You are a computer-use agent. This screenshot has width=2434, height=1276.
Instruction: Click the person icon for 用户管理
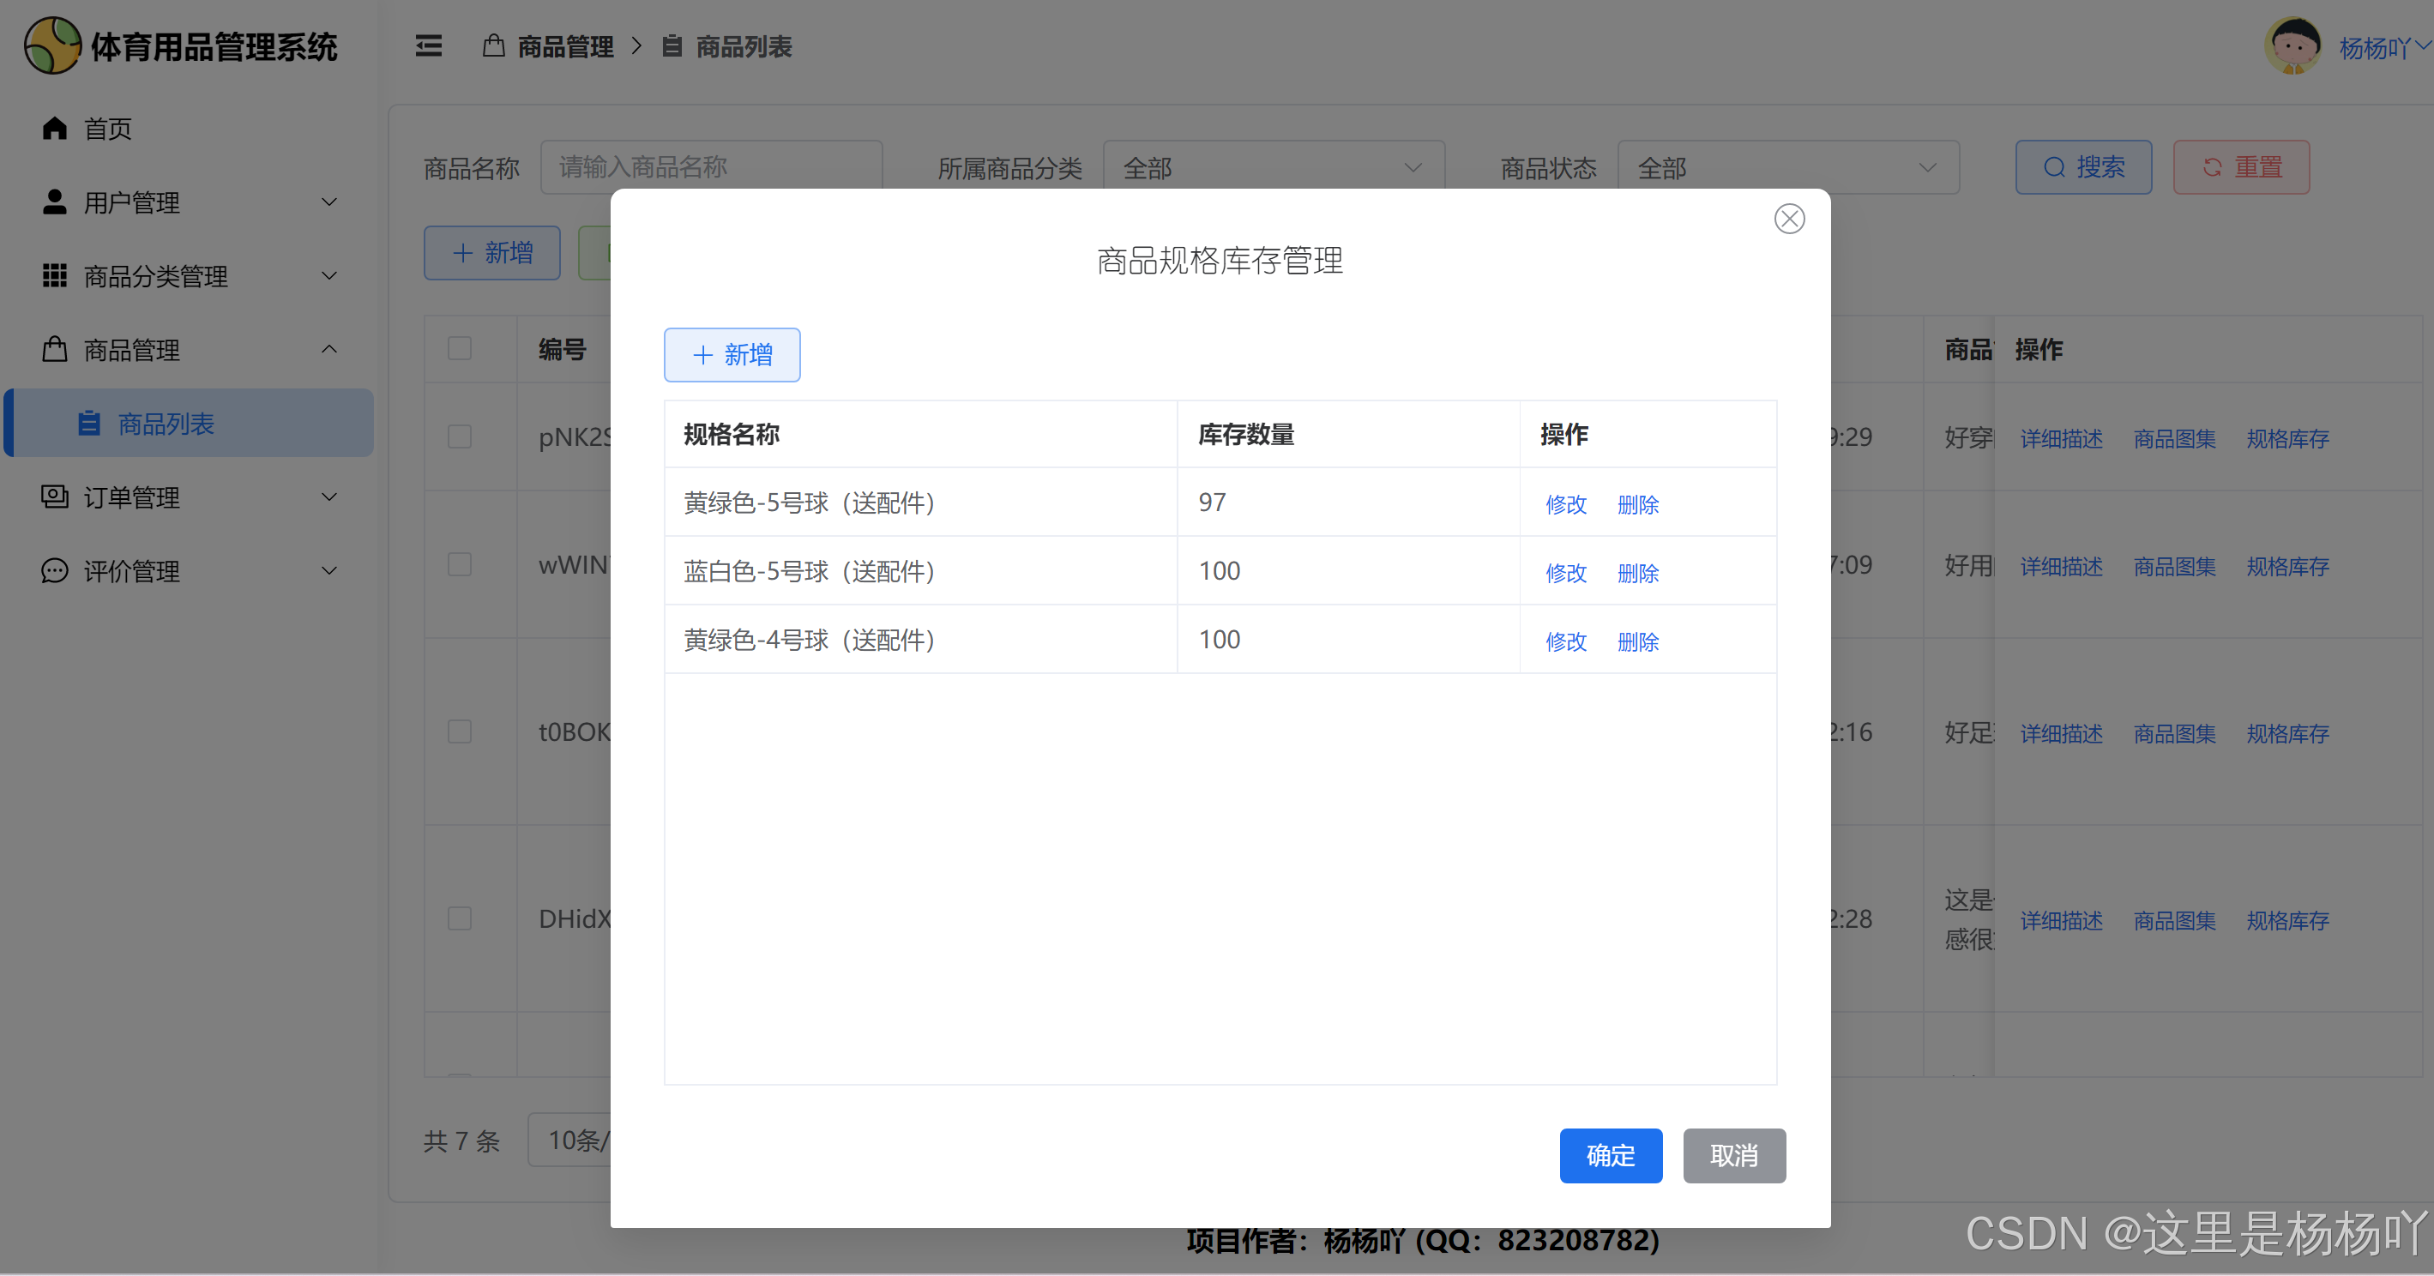pyautogui.click(x=55, y=202)
